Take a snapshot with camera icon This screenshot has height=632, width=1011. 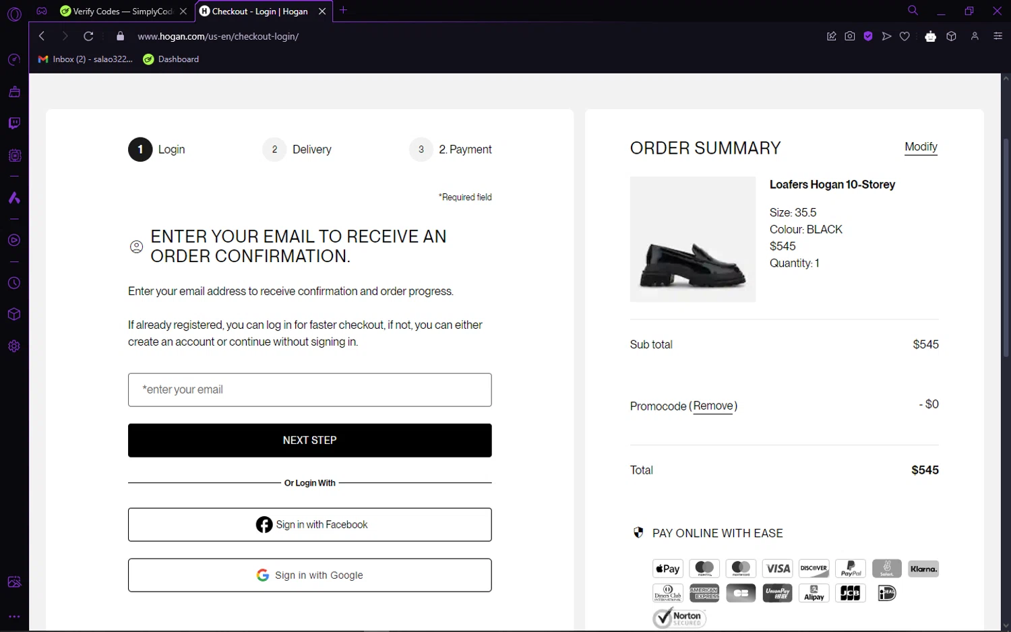pyautogui.click(x=850, y=36)
